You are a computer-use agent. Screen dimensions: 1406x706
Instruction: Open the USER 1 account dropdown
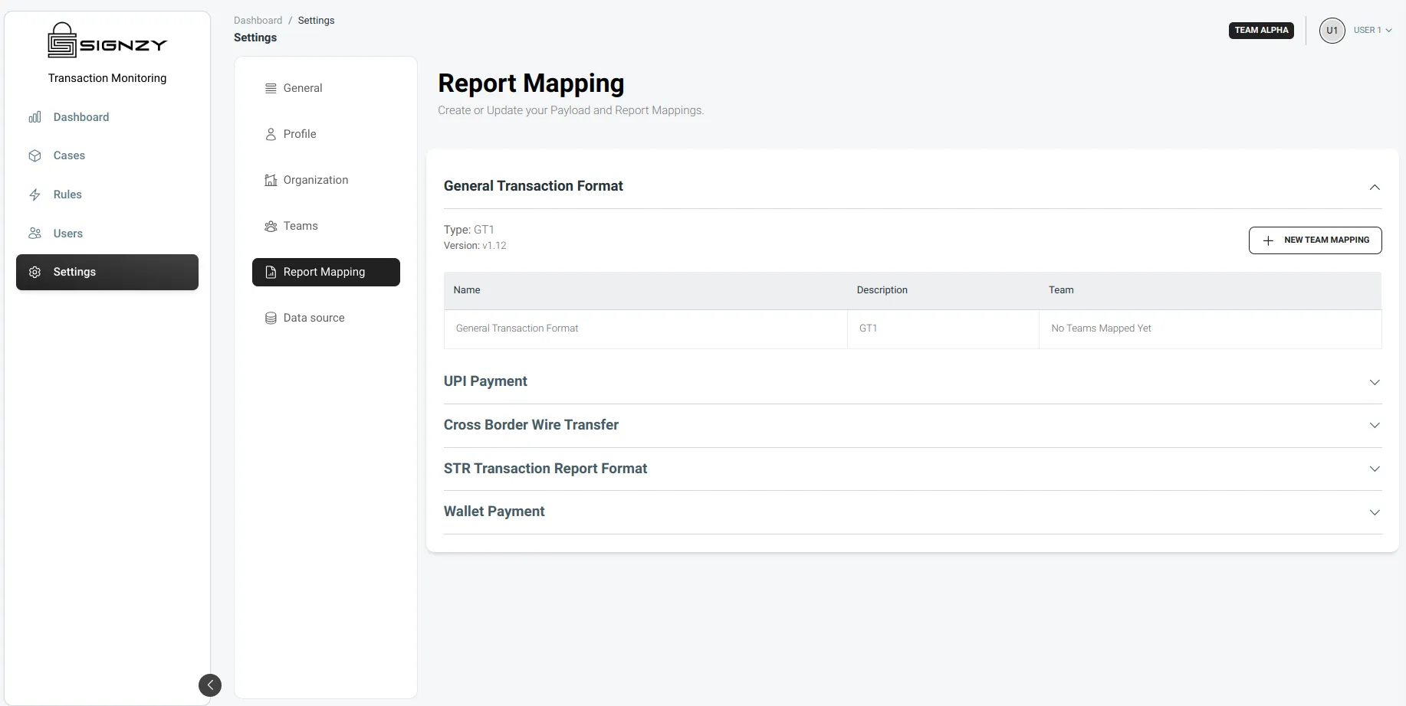[1372, 31]
